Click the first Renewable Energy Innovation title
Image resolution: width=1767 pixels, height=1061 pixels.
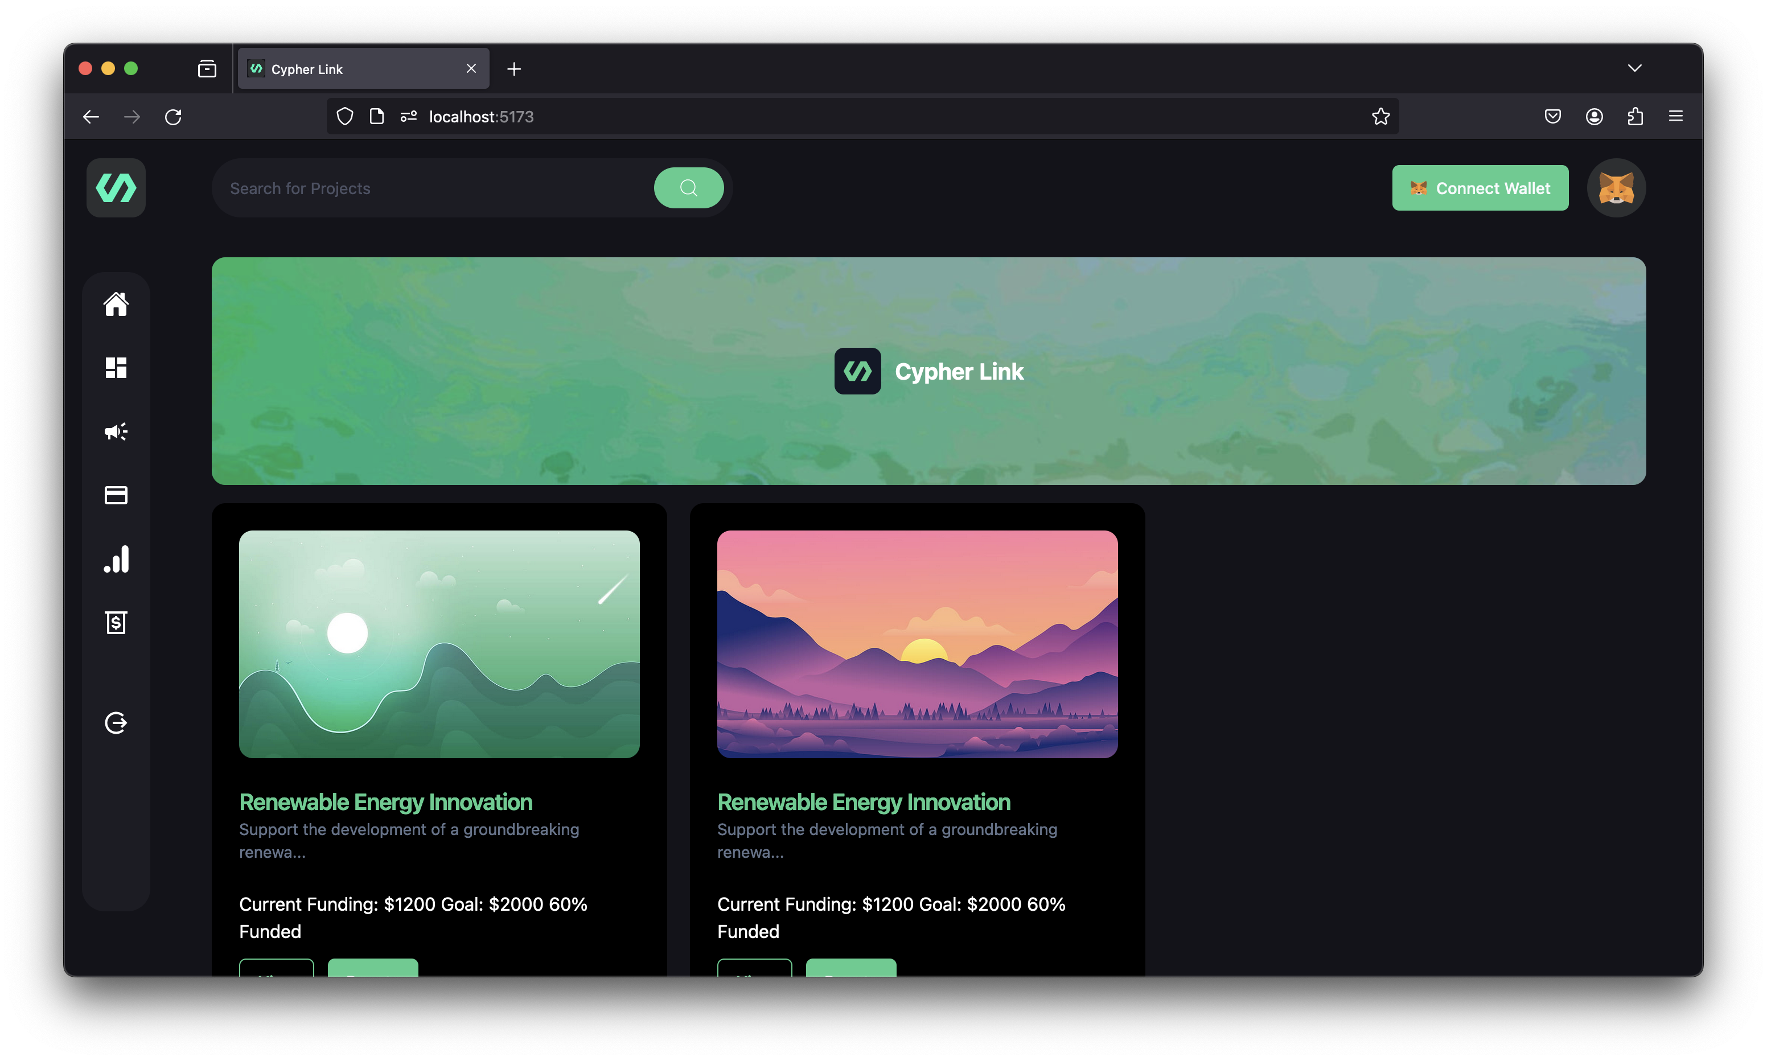[x=385, y=802]
